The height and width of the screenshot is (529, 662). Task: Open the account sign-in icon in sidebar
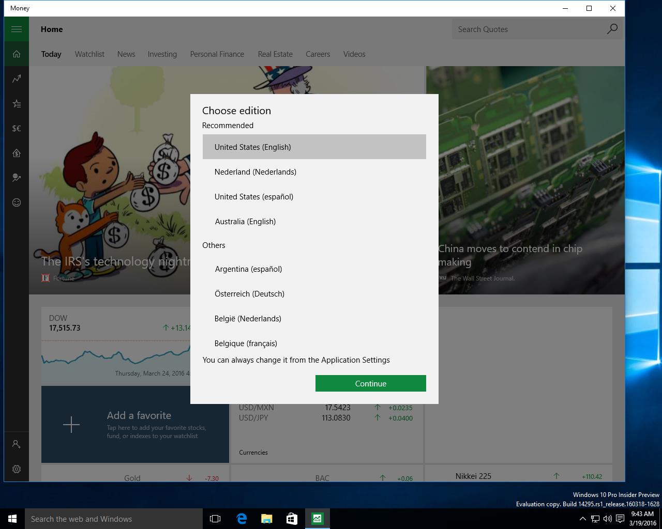click(x=17, y=444)
